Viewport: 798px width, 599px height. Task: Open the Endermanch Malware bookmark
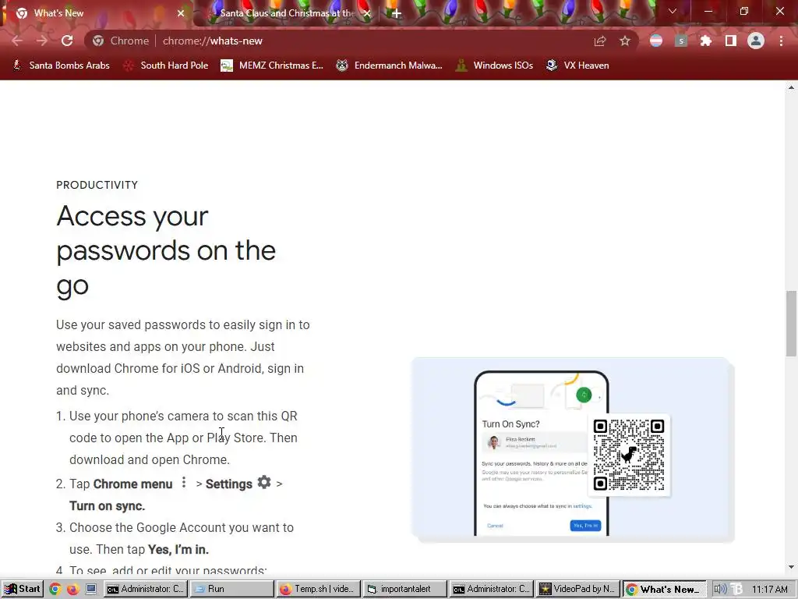[390, 66]
